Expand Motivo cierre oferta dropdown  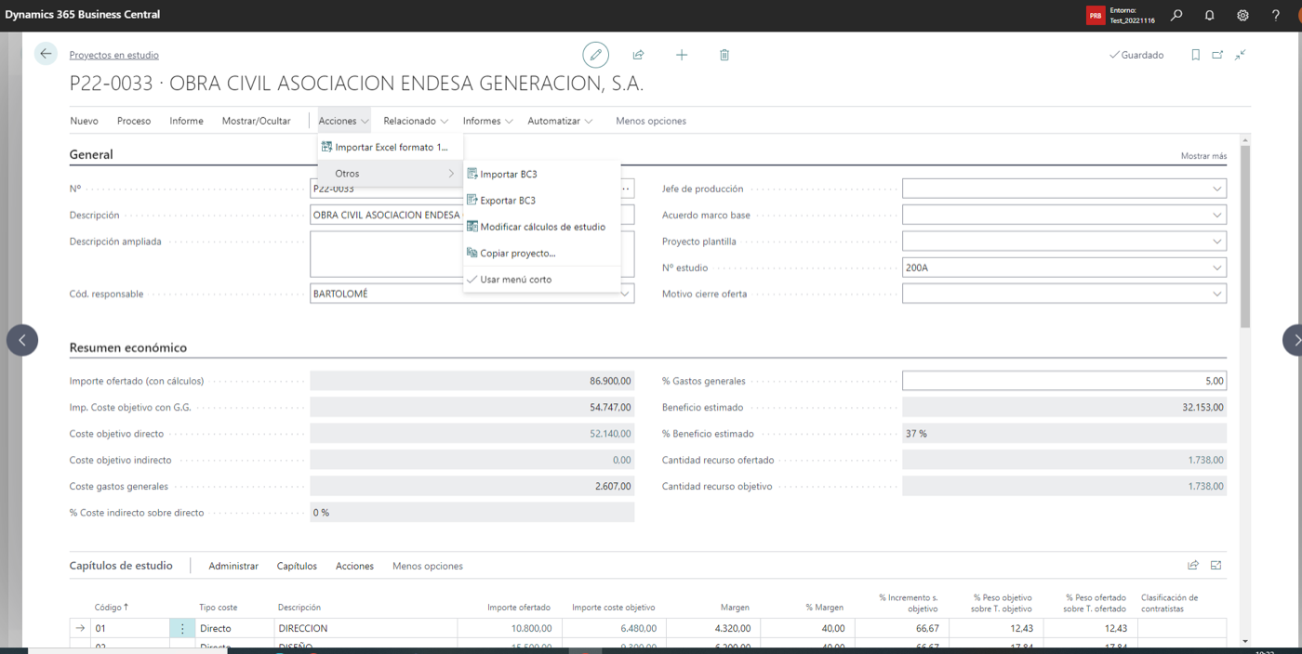point(1217,294)
